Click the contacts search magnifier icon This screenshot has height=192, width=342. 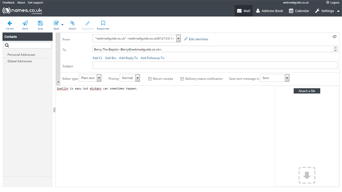(x=7, y=45)
